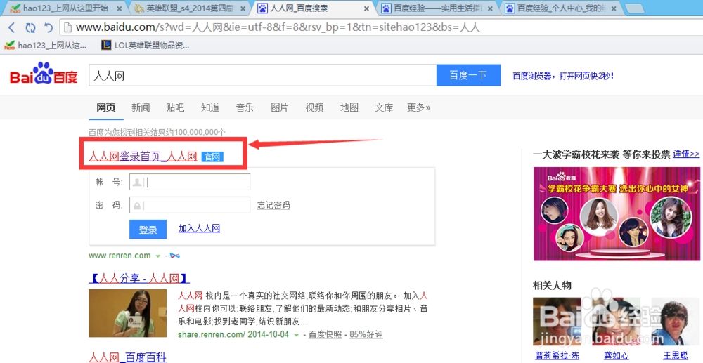
Task: Select the 贴吧 search category
Action: tap(175, 107)
